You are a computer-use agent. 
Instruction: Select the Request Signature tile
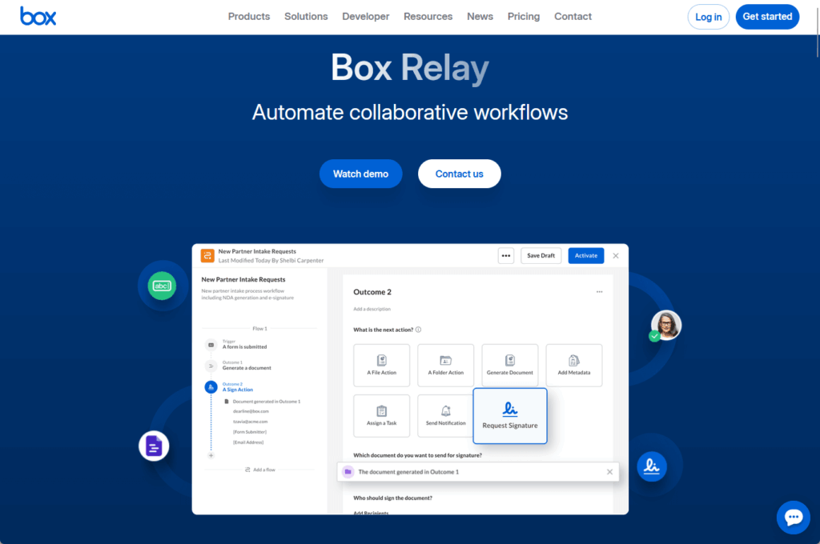pyautogui.click(x=510, y=416)
